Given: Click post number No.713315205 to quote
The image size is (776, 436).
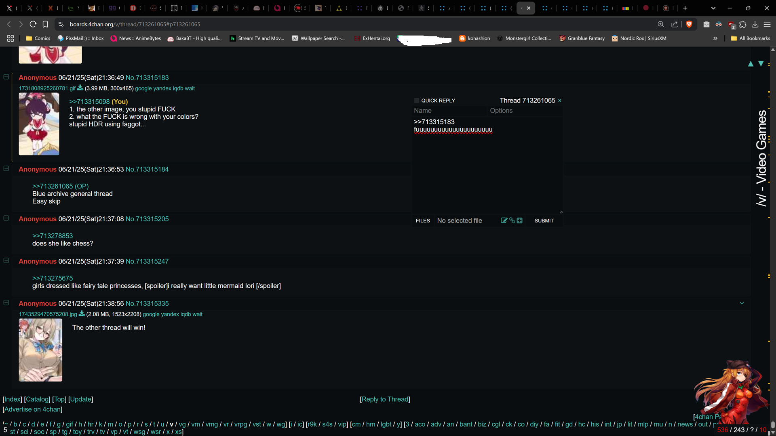Looking at the screenshot, I should 152,219.
